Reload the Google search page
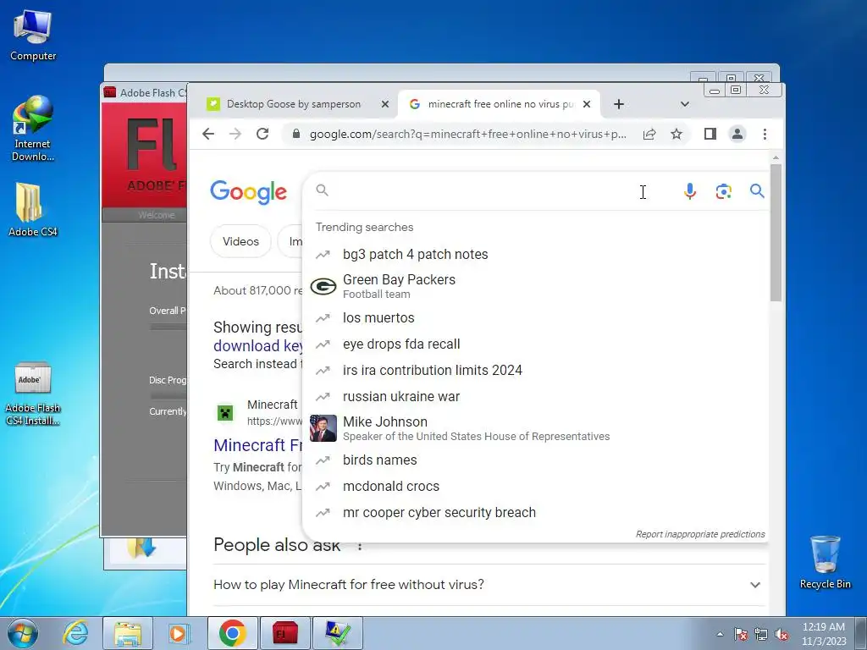Image resolution: width=867 pixels, height=650 pixels. pos(262,134)
